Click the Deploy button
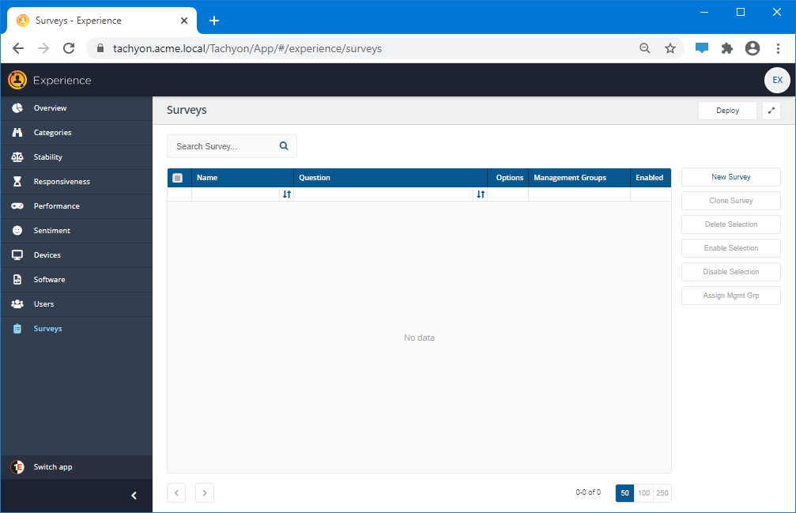The image size is (796, 513). point(727,111)
